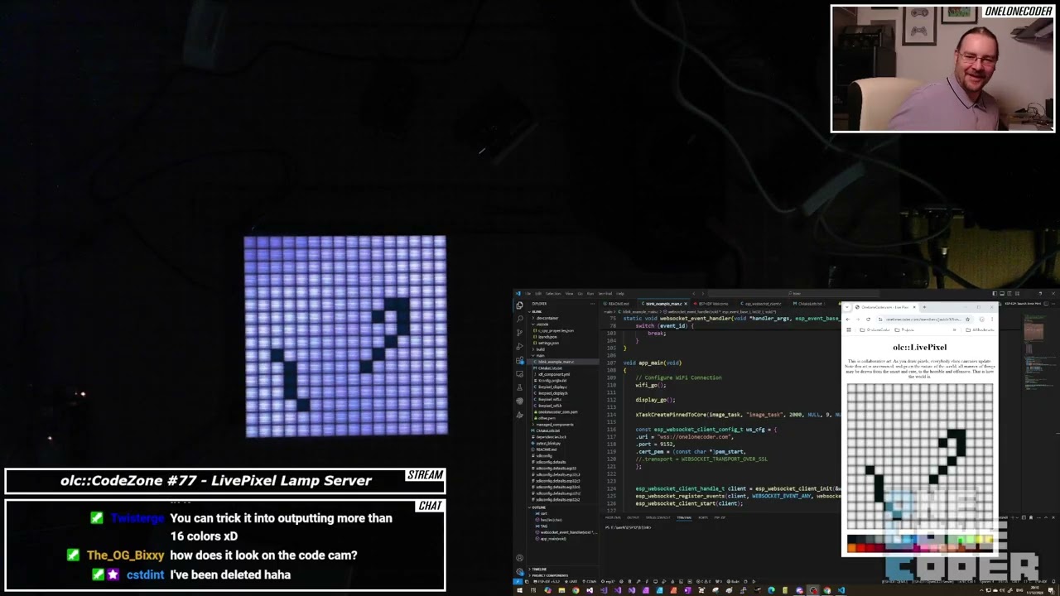The image size is (1060, 596).
Task: Open All Bookmarks in browser
Action: pos(980,329)
